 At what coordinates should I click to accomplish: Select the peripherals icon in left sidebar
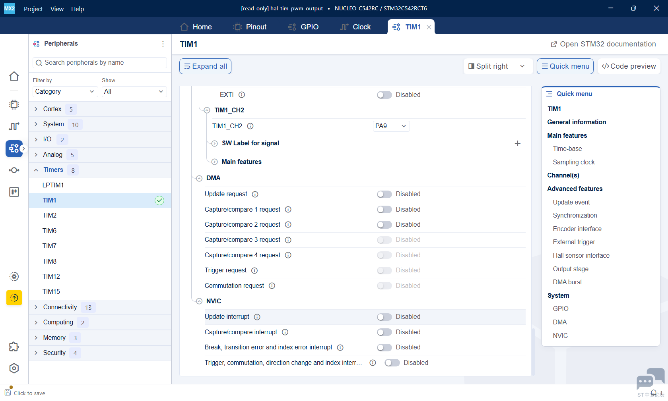pos(14,148)
